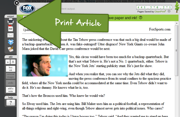Screen dimensions: 180x117
Task: Click the "That's how the Broncos used him" paragraph
Action: pyautogui.click(x=64, y=96)
